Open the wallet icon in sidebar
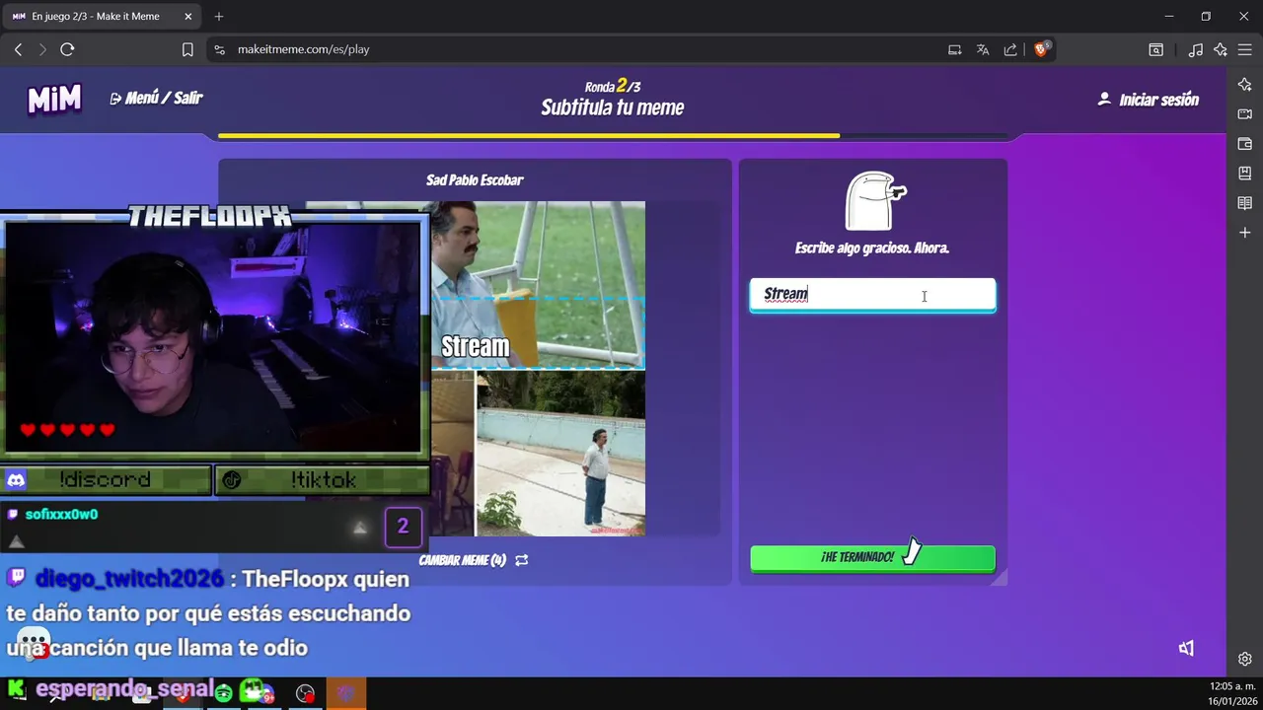1263x710 pixels. pyautogui.click(x=1245, y=144)
